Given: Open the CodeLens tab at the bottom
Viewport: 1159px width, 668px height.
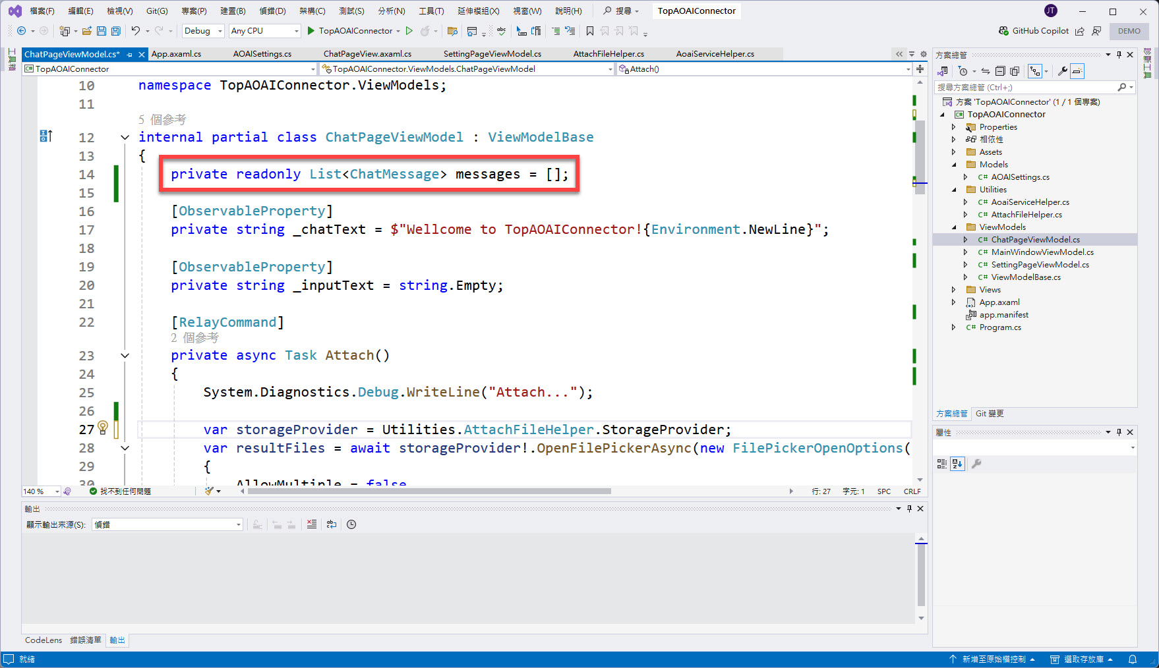Looking at the screenshot, I should (x=44, y=640).
